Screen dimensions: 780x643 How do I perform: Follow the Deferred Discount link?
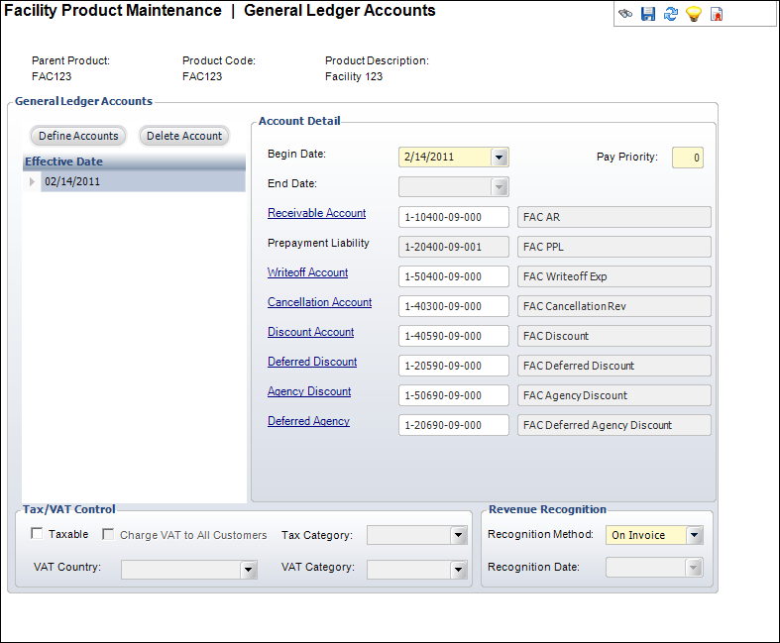point(312,362)
